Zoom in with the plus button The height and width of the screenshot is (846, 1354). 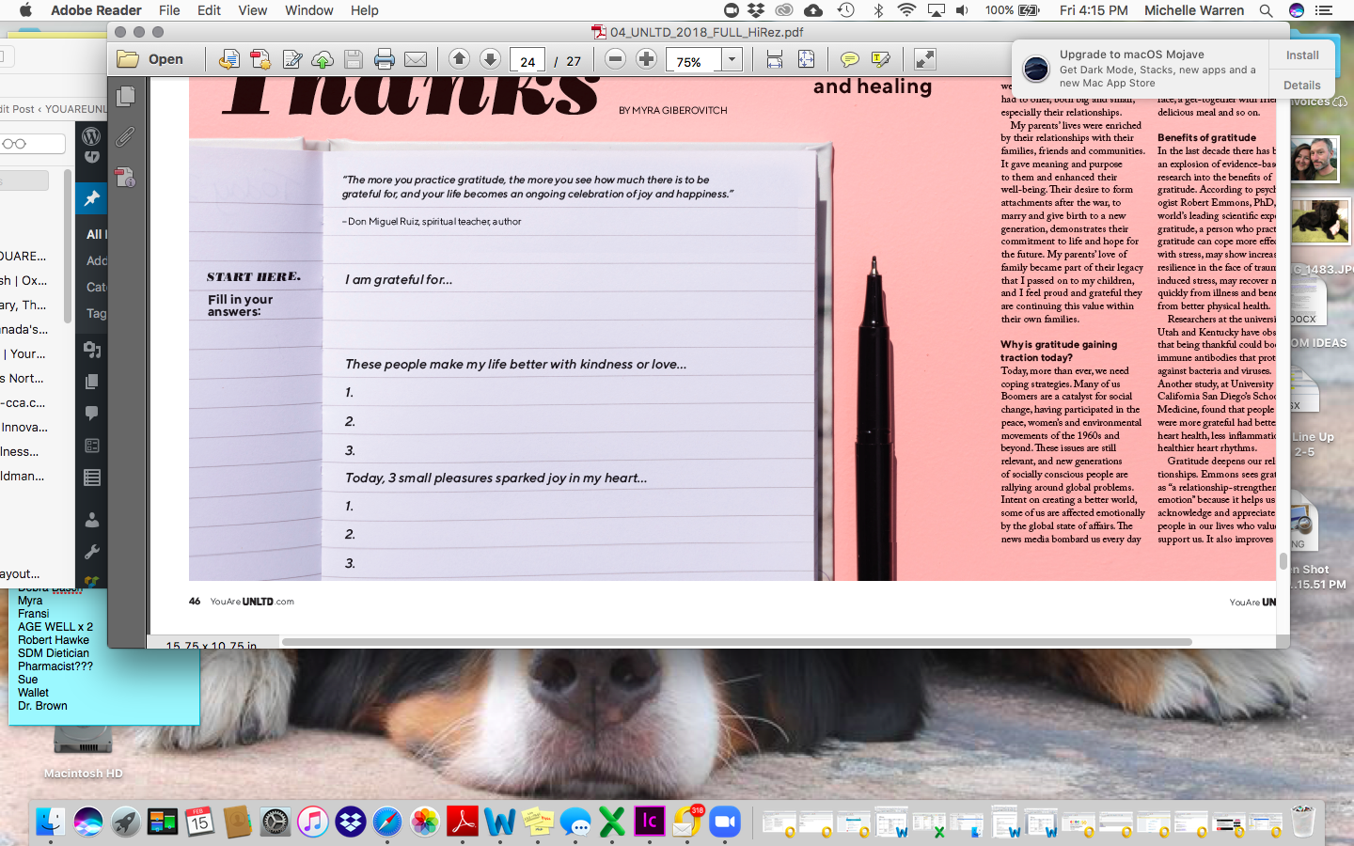tap(646, 58)
